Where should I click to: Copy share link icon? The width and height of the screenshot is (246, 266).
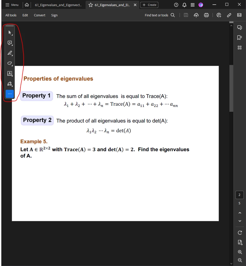point(229,15)
